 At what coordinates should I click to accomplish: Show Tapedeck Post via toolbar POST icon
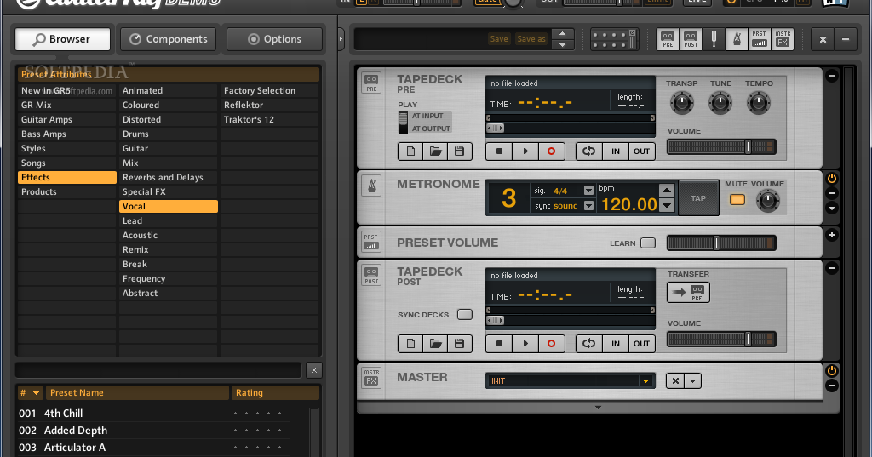click(x=691, y=39)
